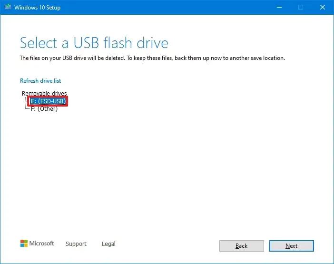Minimize the Windows 10 Setup window
Image resolution: width=334 pixels, height=264 pixels.
point(279,7)
